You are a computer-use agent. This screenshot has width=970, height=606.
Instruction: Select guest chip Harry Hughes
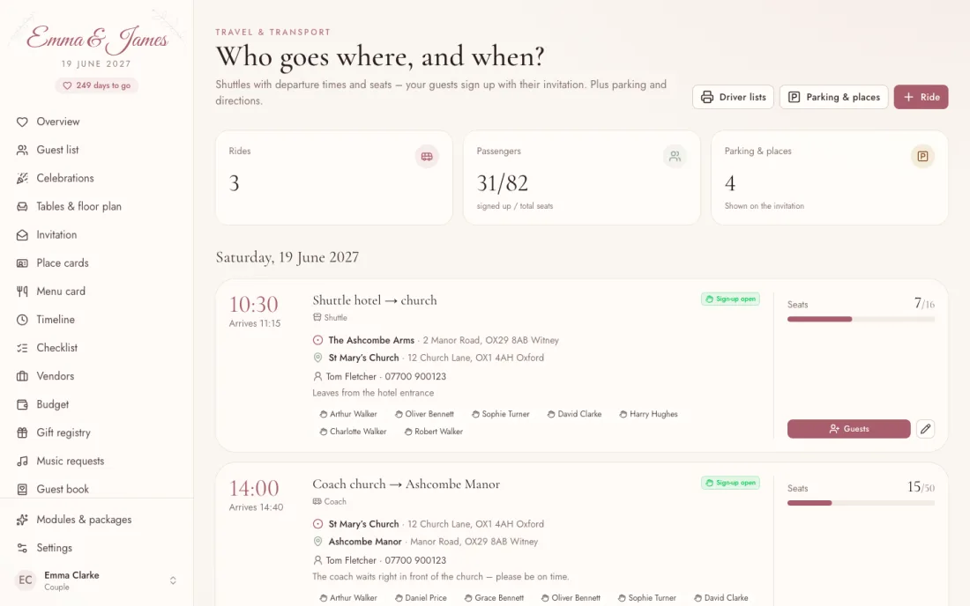click(x=648, y=415)
